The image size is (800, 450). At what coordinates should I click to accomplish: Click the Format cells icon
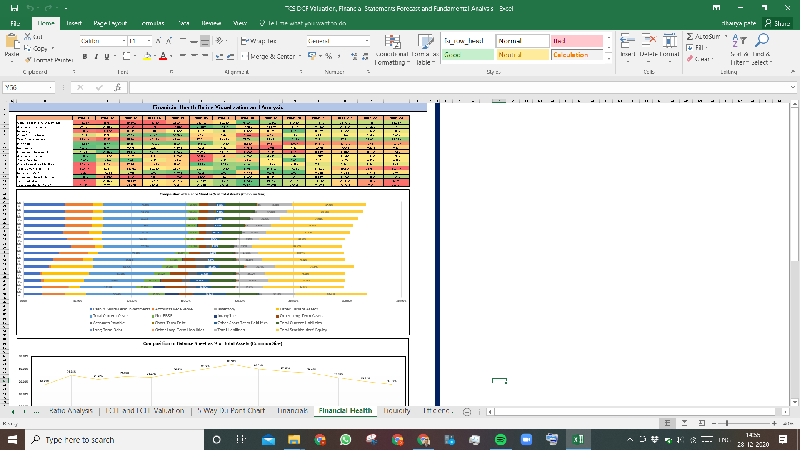coord(670,41)
